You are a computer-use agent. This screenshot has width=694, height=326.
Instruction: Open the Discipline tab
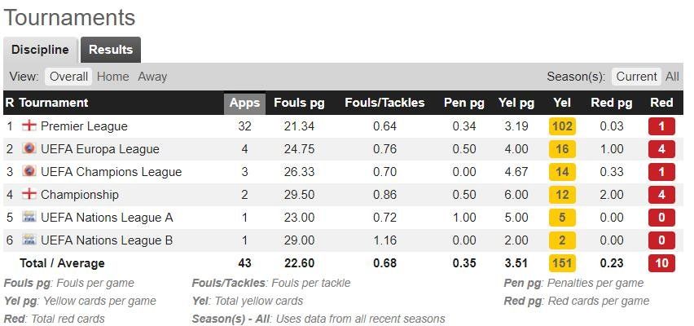point(40,50)
